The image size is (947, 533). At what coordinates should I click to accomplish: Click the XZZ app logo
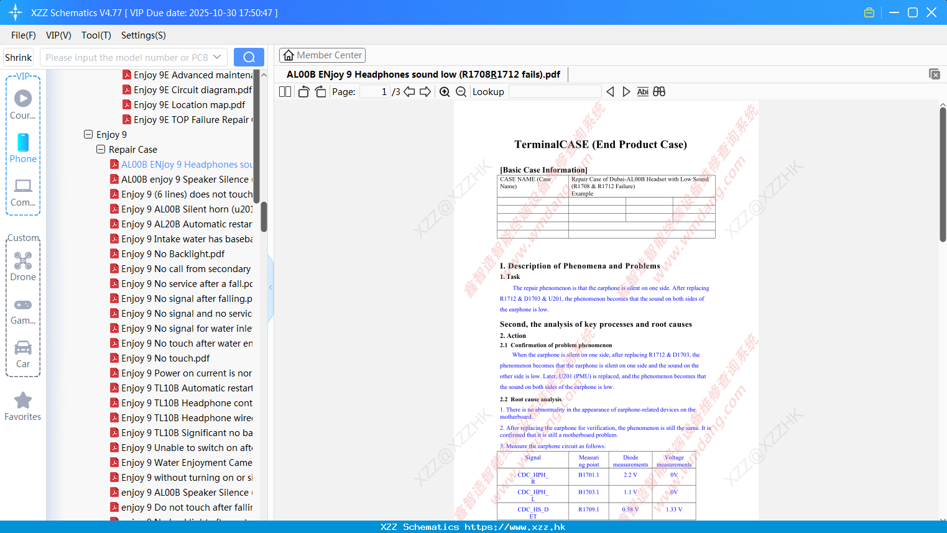tap(15, 12)
